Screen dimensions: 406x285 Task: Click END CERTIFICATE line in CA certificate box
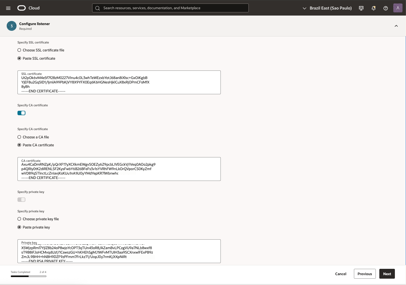(43, 178)
